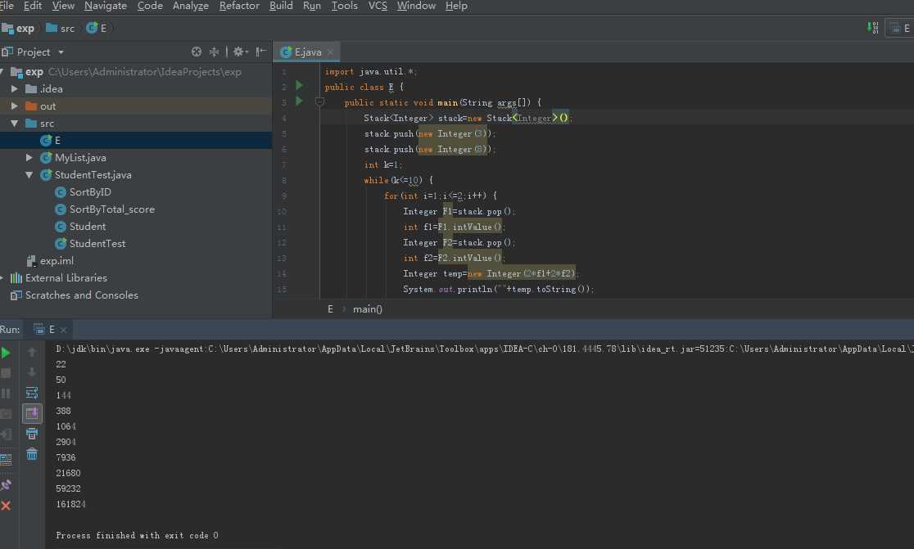
Task: Collapse all in Project panel toolbar
Action: point(215,52)
